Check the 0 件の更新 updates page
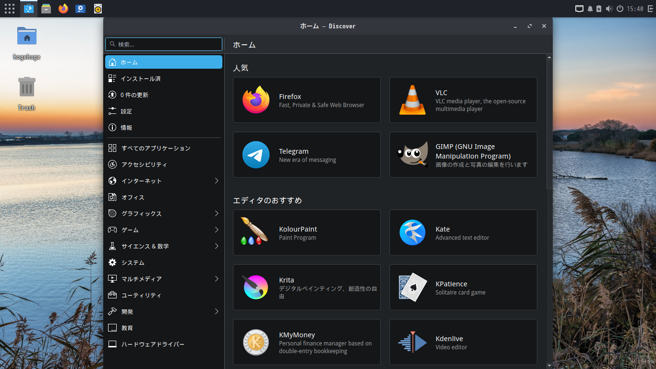This screenshot has height=369, width=656. [x=164, y=95]
